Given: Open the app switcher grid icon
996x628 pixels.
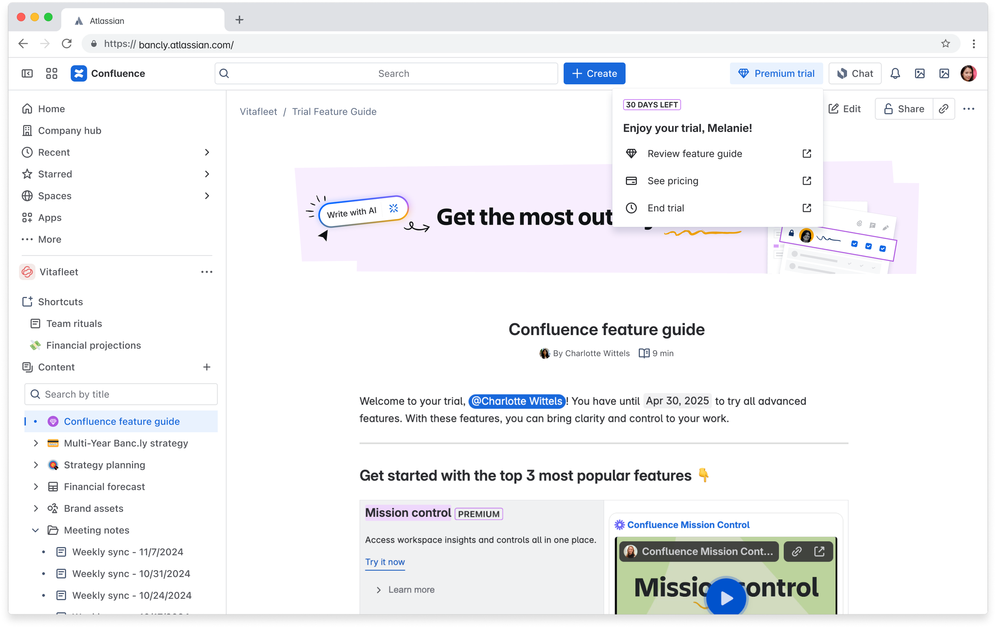Looking at the screenshot, I should tap(52, 74).
